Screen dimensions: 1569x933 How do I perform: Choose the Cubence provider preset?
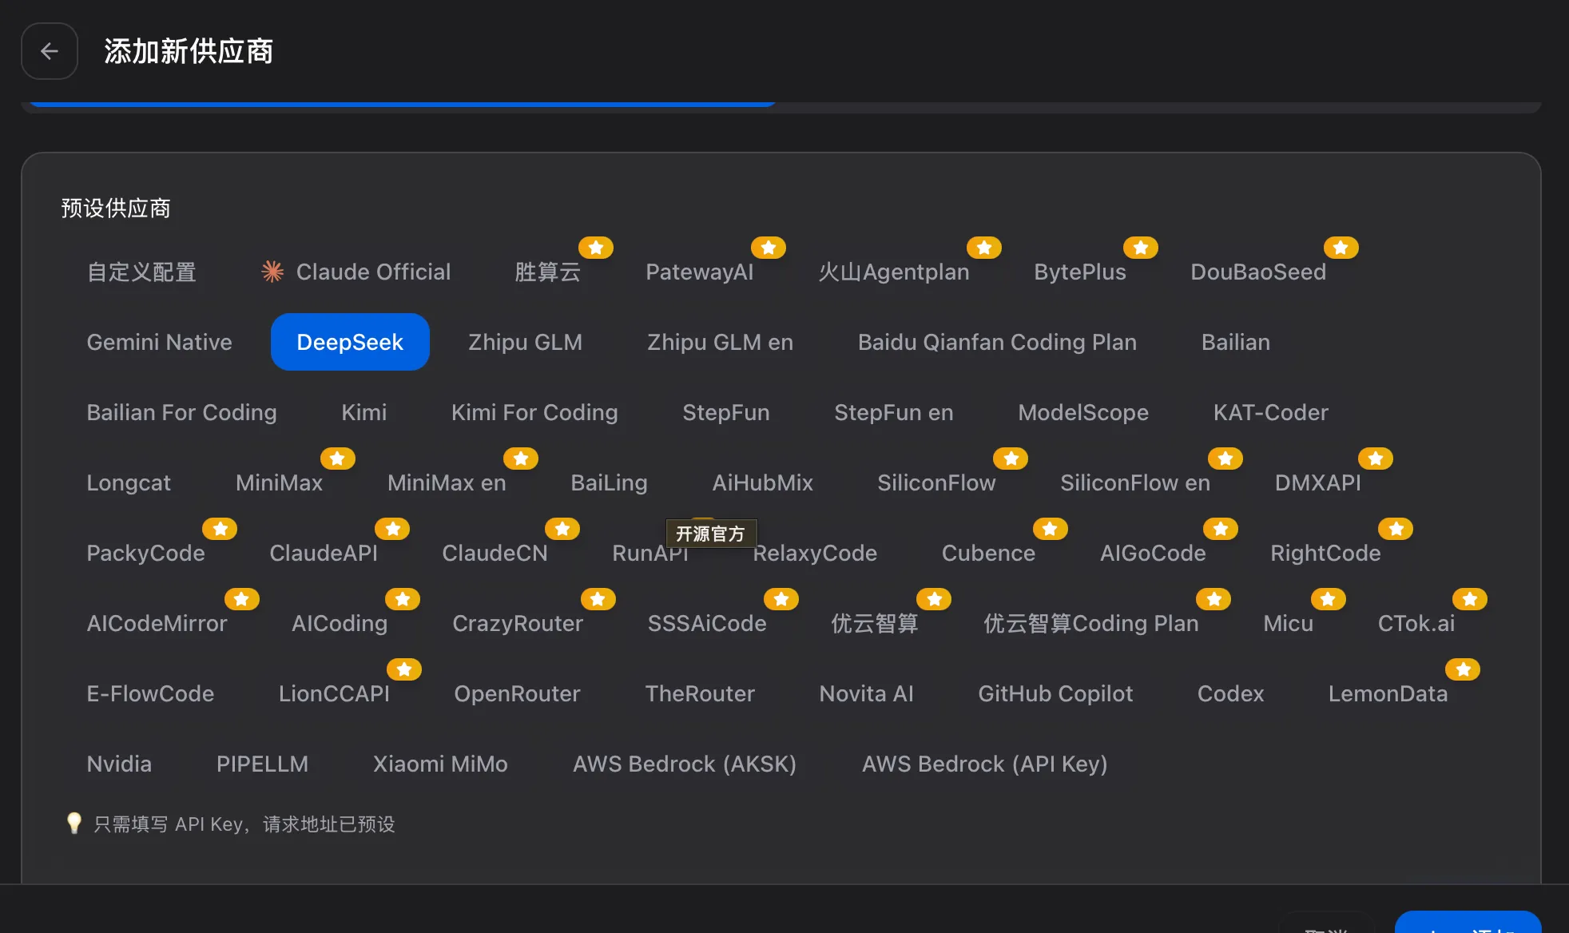click(x=989, y=553)
